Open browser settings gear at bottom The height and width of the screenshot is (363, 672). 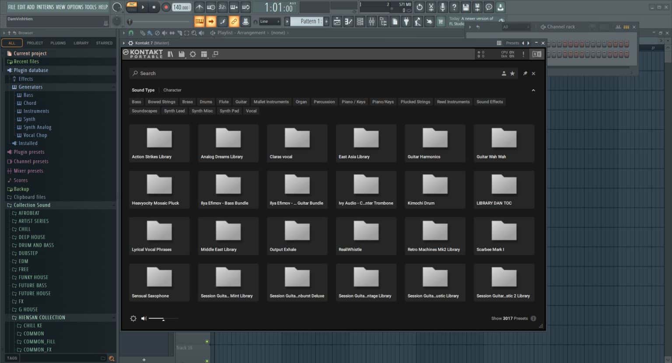[x=133, y=318]
